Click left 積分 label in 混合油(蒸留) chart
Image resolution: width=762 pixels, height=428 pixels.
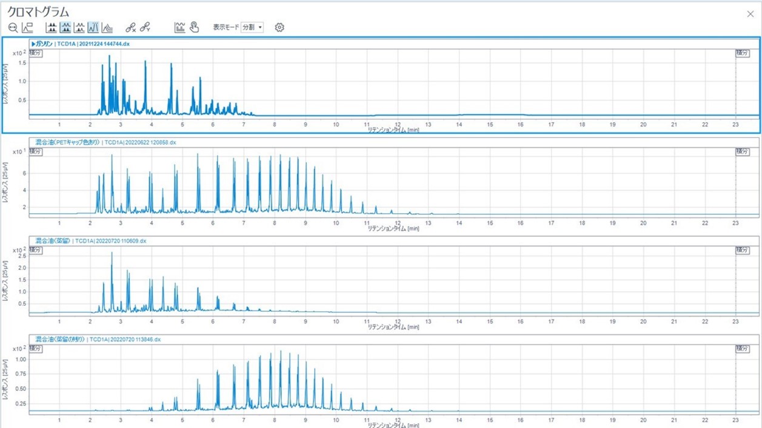[x=36, y=250]
